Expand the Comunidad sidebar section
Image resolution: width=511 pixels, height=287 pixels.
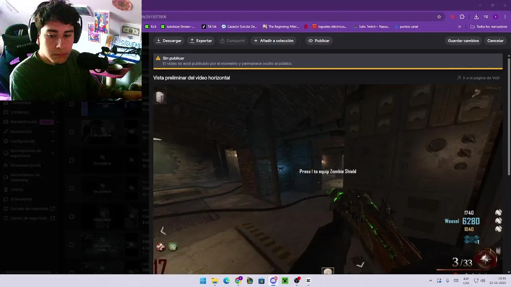point(29,102)
